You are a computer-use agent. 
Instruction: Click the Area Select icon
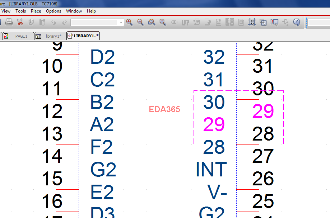point(263,22)
